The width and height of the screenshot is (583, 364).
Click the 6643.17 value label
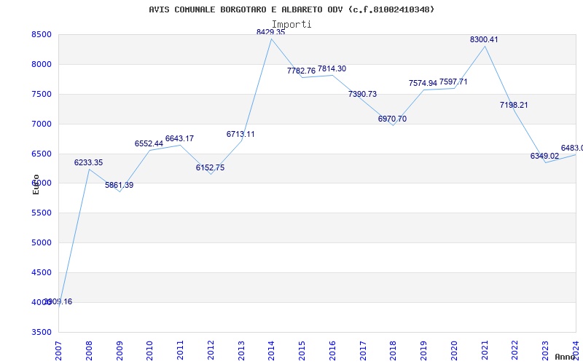pos(179,138)
